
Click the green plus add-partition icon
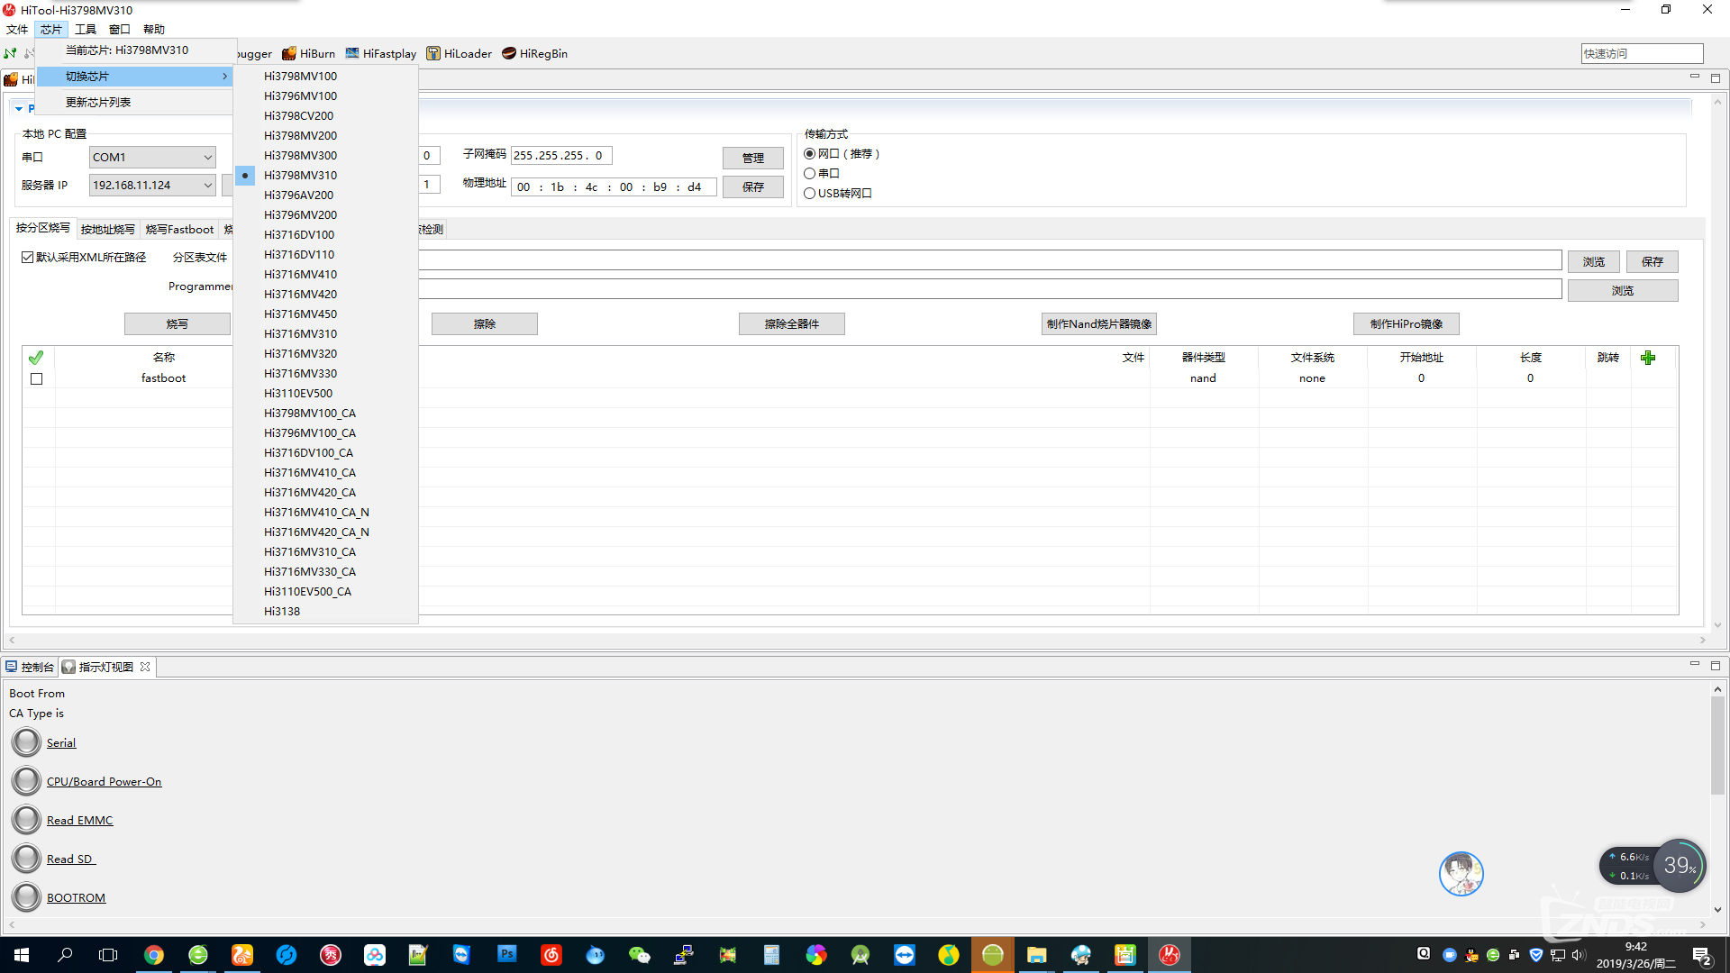point(1648,358)
